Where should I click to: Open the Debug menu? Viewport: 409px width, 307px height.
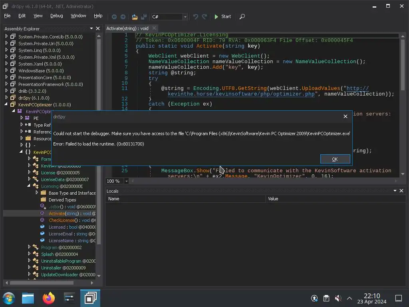57,16
